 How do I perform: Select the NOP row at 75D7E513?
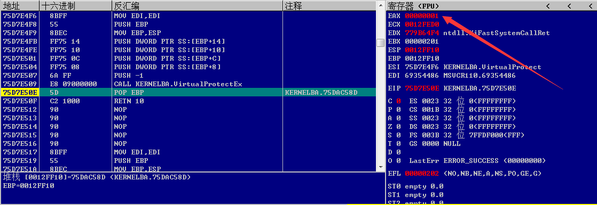(188, 118)
